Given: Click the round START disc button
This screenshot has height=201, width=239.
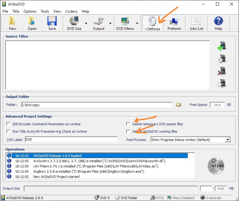Looking at the screenshot, I should tap(216, 166).
